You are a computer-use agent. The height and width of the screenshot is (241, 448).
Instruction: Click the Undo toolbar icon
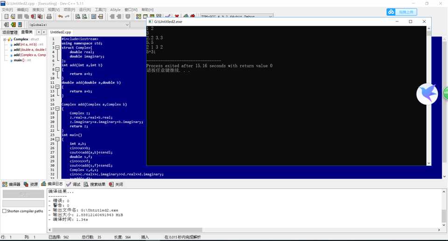tap(60, 17)
